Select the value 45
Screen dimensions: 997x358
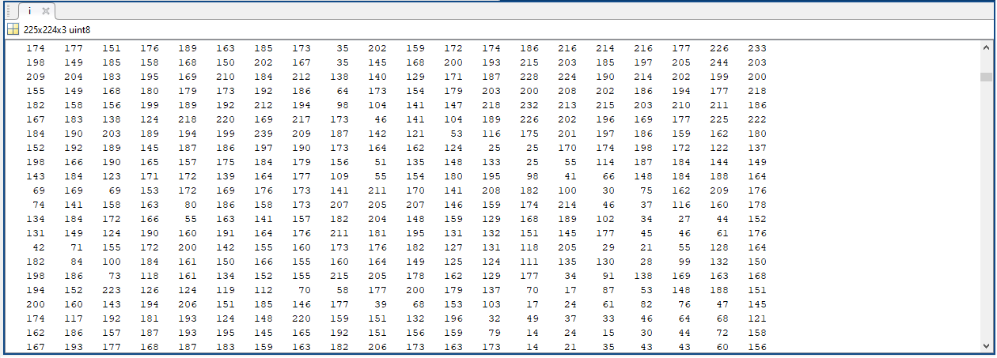646,233
